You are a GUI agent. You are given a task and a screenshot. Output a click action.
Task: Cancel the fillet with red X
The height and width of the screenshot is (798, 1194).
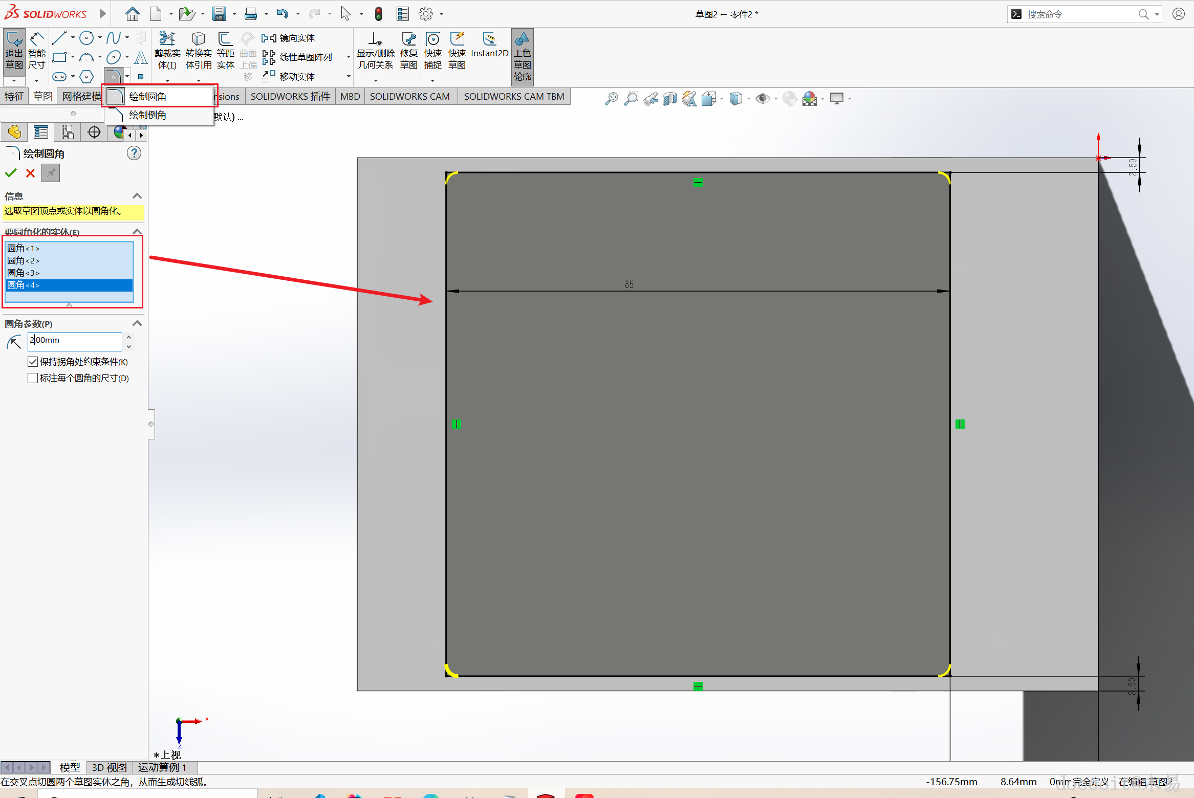coord(30,173)
